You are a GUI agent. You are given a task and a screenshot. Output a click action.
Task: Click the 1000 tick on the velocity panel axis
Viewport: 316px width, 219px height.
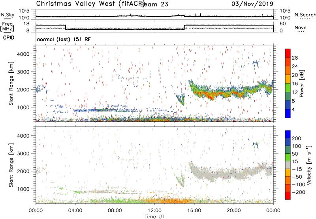tap(23, 189)
